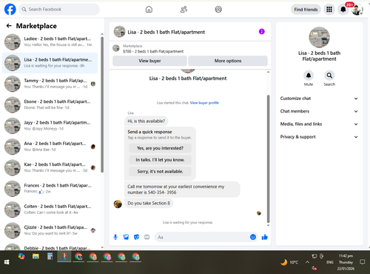
Task: Send a thumbs-up like
Action: 265,237
